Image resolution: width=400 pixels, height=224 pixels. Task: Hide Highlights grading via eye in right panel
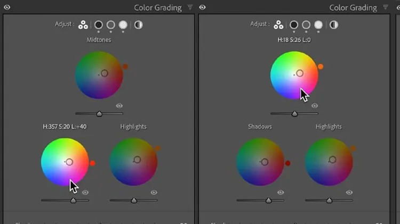pyautogui.click(x=349, y=192)
